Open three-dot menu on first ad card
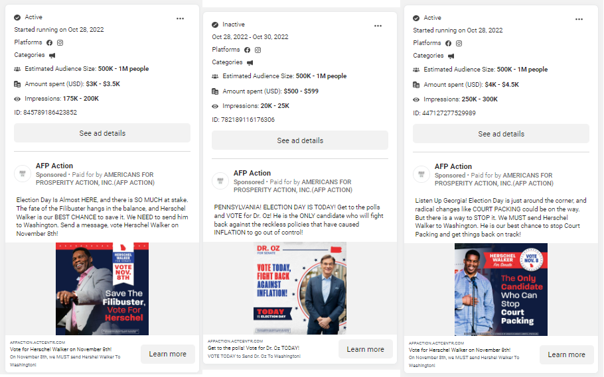This screenshot has width=604, height=377. tap(180, 19)
